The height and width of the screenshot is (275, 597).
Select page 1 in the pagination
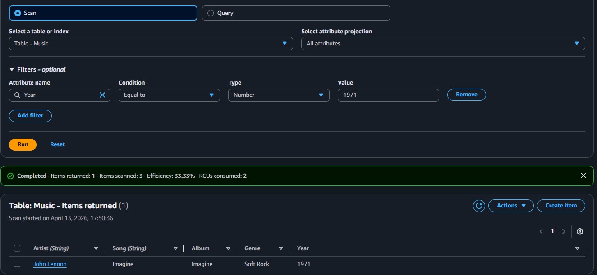point(552,231)
